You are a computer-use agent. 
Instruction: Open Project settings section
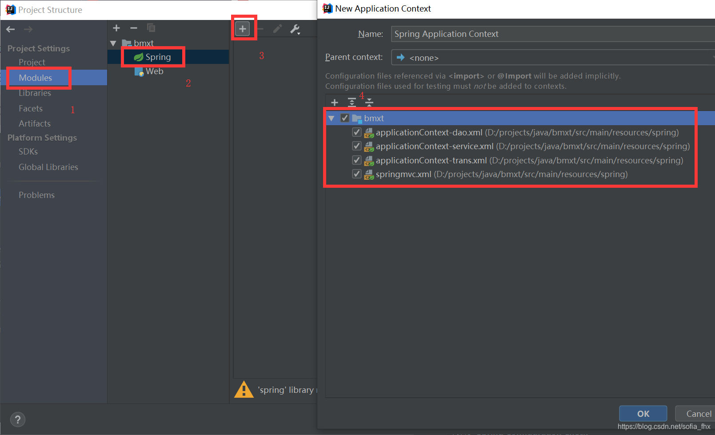coord(32,62)
